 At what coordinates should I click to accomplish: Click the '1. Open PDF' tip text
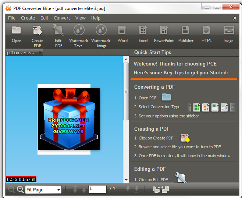[x=145, y=98]
